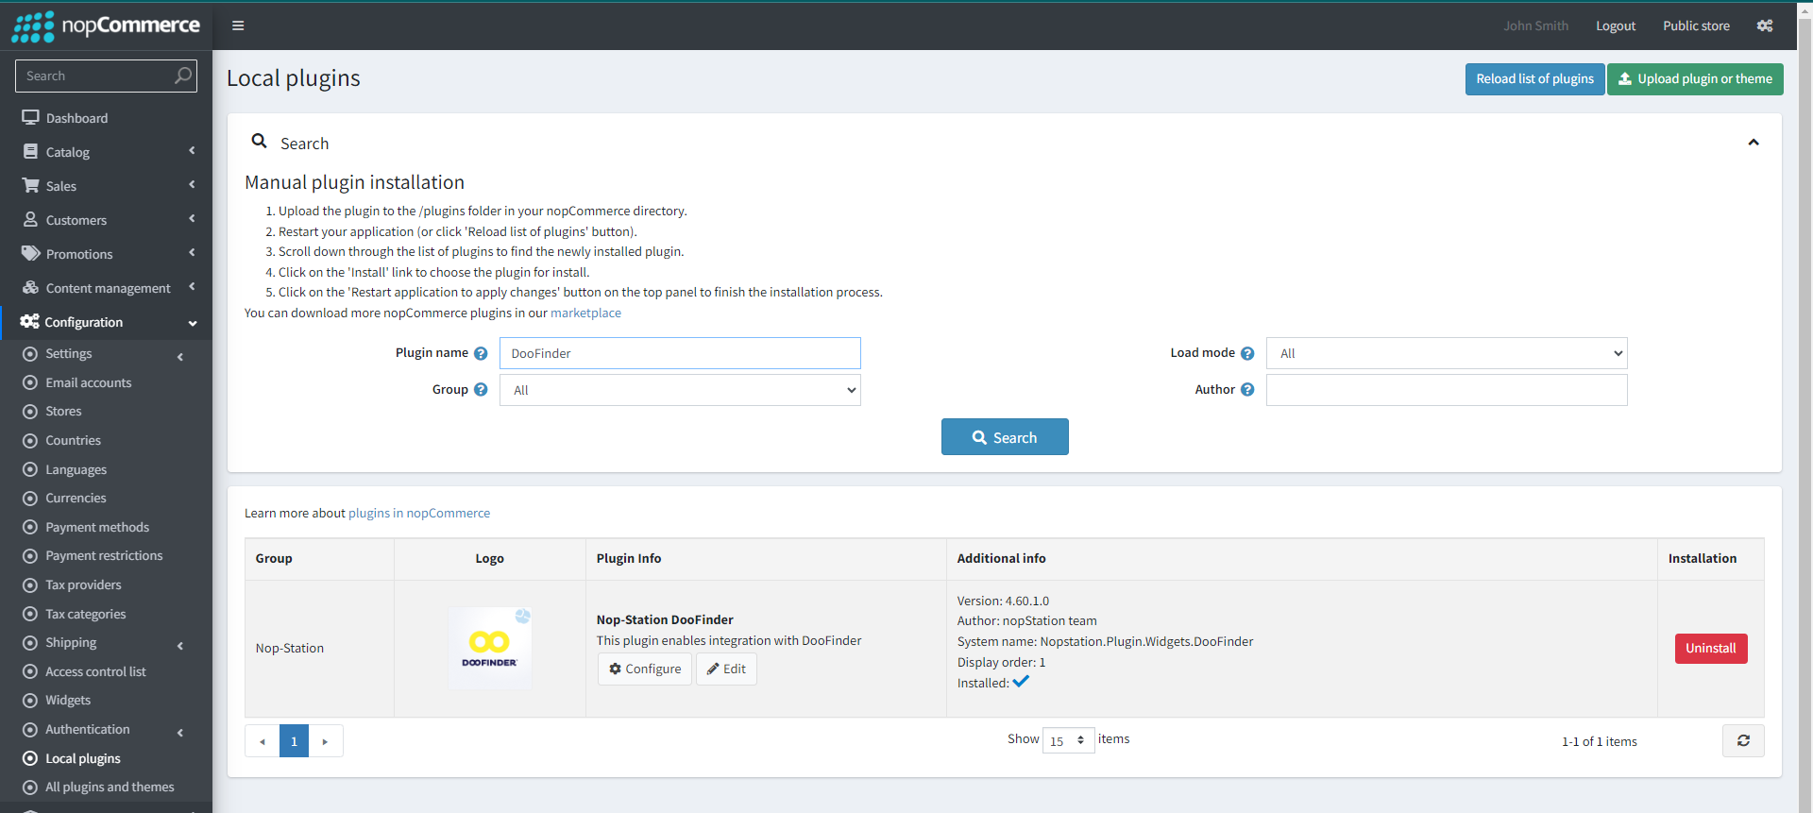The image size is (1813, 813).
Task: Expand Settings submenu arrow
Action: (x=180, y=357)
